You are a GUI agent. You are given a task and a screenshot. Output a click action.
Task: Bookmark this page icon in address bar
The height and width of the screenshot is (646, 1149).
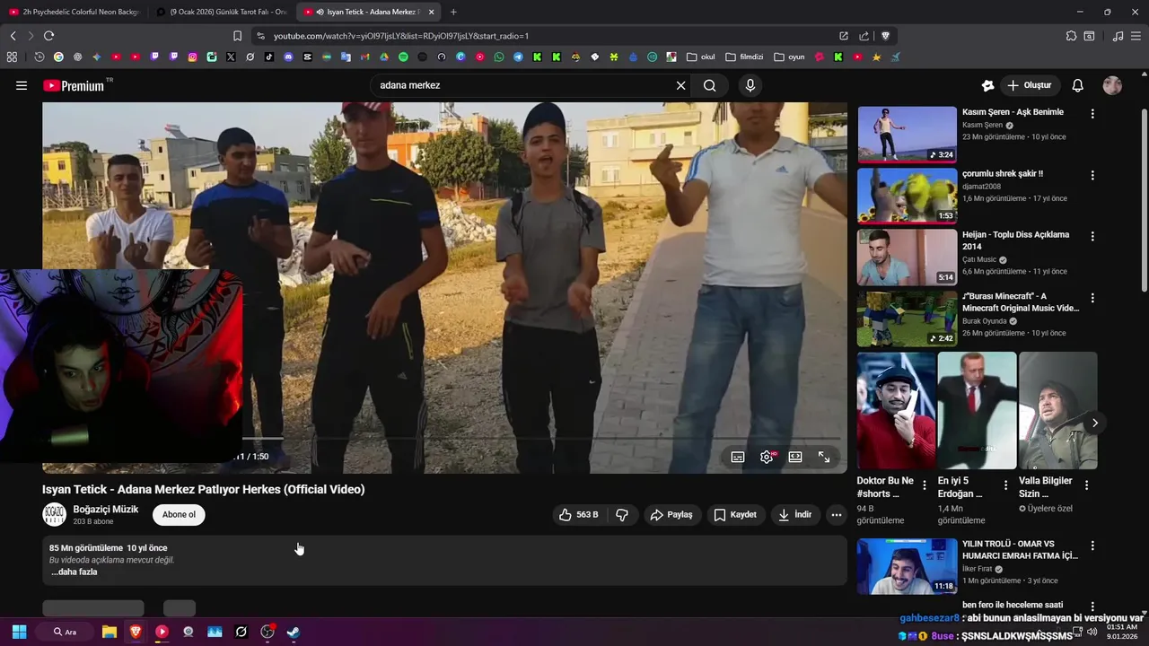237,36
